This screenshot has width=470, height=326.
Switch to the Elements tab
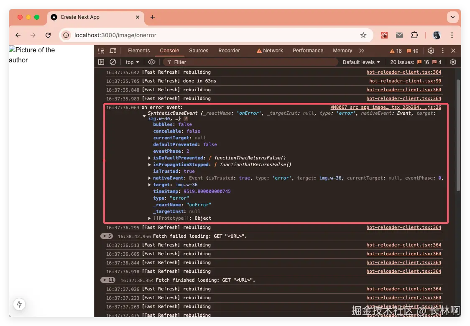point(139,51)
